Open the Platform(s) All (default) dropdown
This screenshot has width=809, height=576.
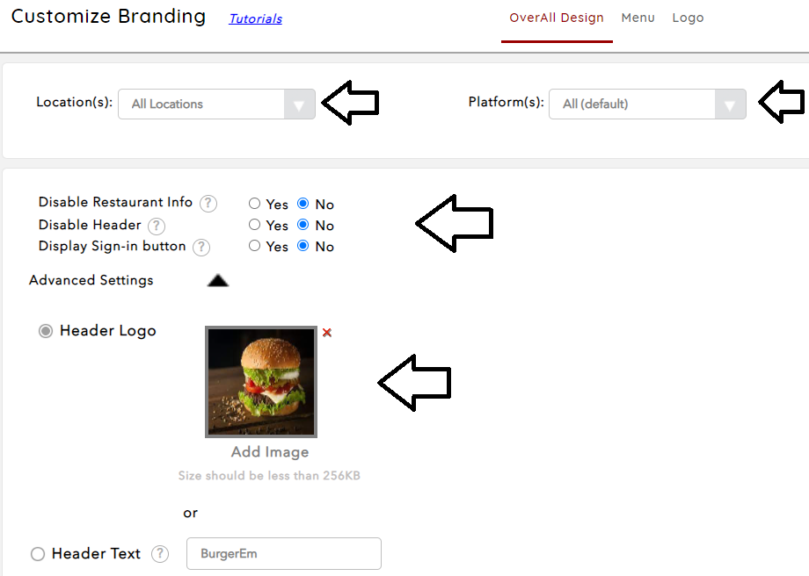[647, 104]
